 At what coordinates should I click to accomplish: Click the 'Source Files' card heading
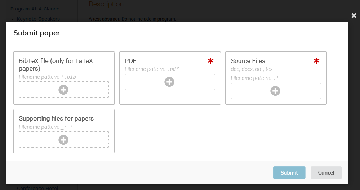tap(248, 61)
